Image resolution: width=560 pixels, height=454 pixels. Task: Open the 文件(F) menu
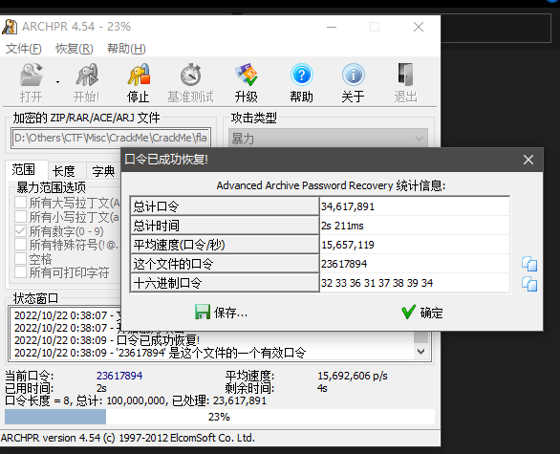[24, 48]
